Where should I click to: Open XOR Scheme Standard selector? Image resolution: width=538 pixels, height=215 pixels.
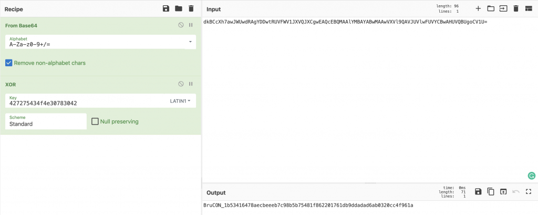46,121
